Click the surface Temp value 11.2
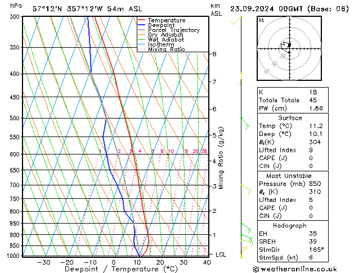Image resolution: width=354 pixels, height=273 pixels. (316, 126)
